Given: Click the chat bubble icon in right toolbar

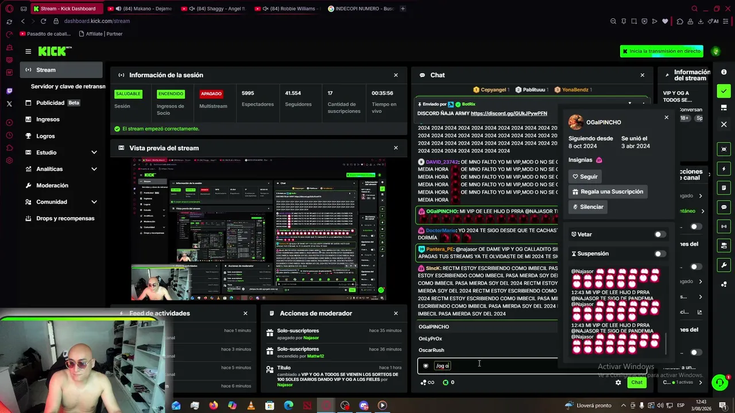Looking at the screenshot, I should click(x=724, y=207).
